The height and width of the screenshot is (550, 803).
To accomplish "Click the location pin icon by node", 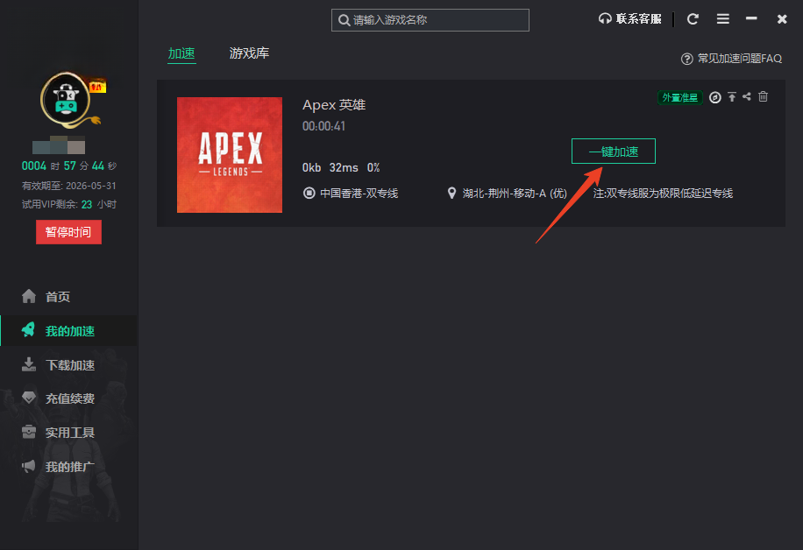I will (x=451, y=193).
